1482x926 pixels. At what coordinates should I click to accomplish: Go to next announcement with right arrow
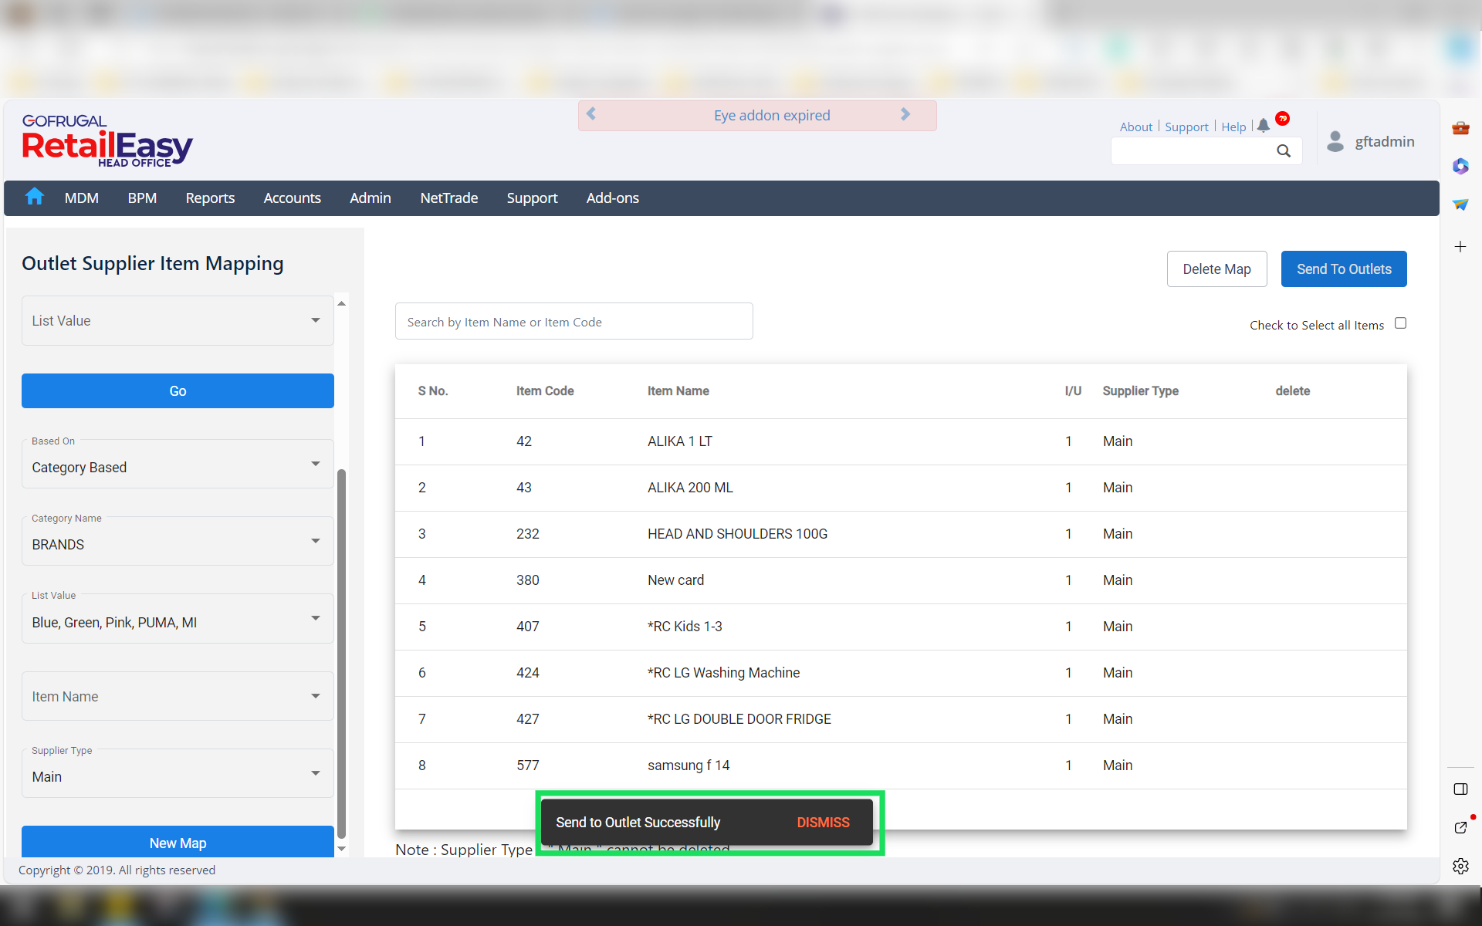(x=905, y=114)
